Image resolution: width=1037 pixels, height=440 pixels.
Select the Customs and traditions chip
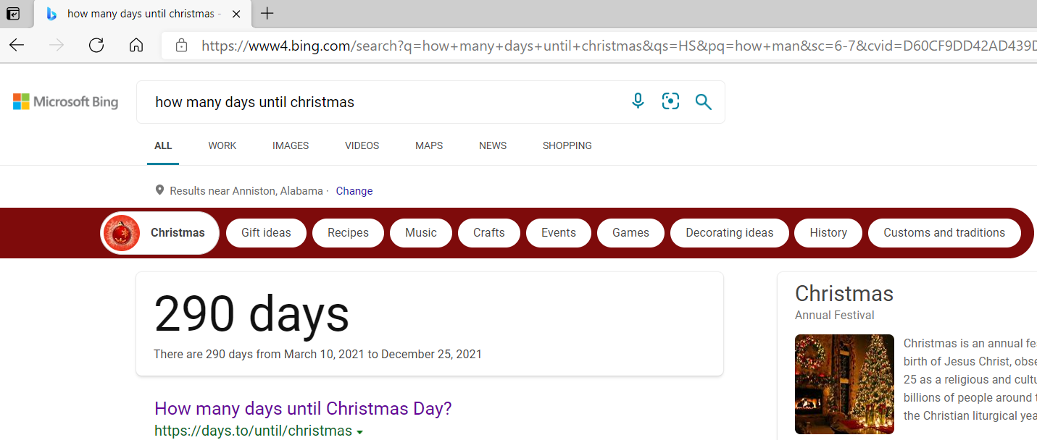click(944, 233)
